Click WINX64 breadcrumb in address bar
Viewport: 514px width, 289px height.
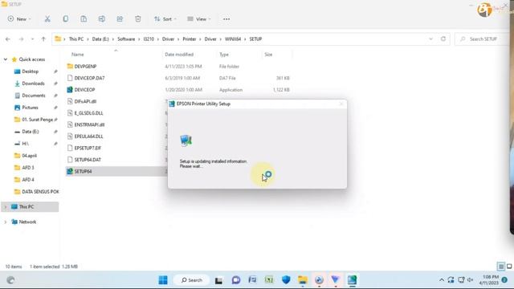point(233,39)
